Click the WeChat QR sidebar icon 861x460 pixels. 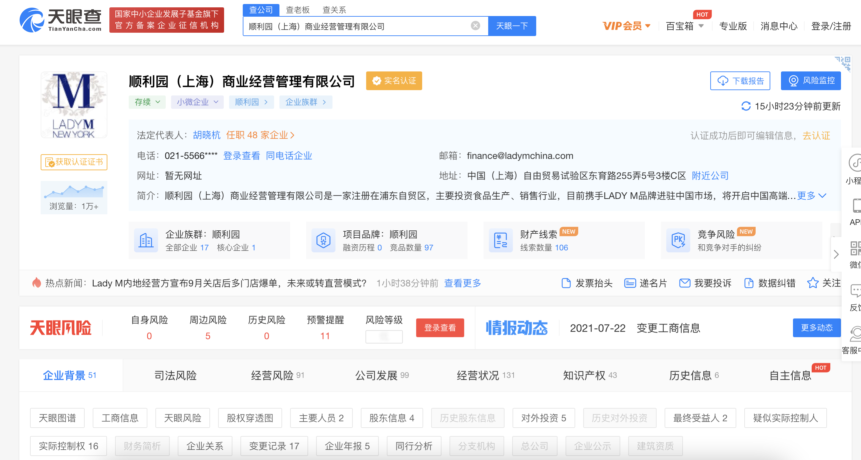[855, 248]
